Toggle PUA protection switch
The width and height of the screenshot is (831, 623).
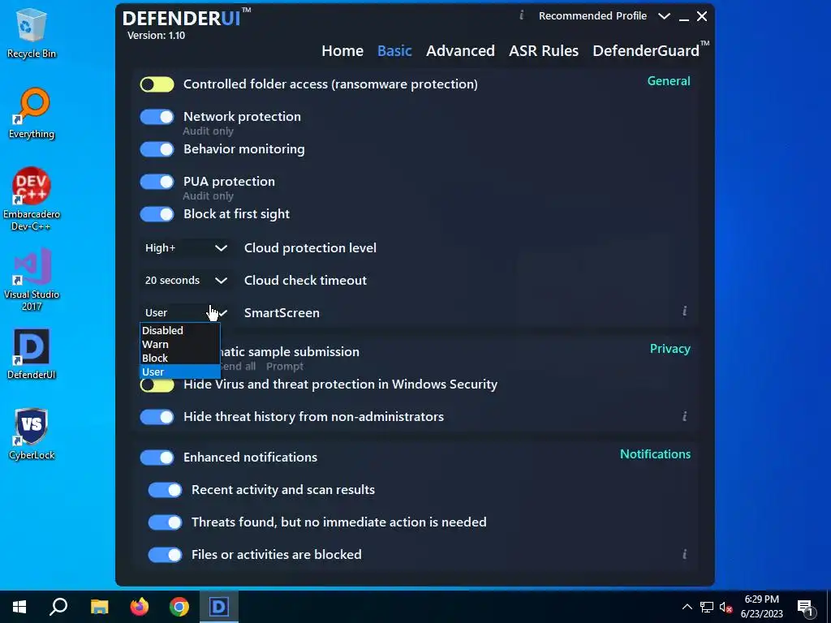[157, 182]
